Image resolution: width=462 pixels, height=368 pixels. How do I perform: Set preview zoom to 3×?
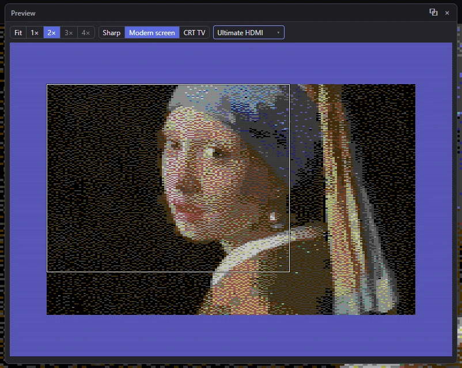(x=69, y=32)
